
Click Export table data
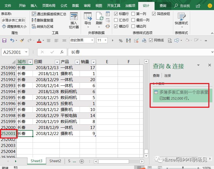click(88, 20)
